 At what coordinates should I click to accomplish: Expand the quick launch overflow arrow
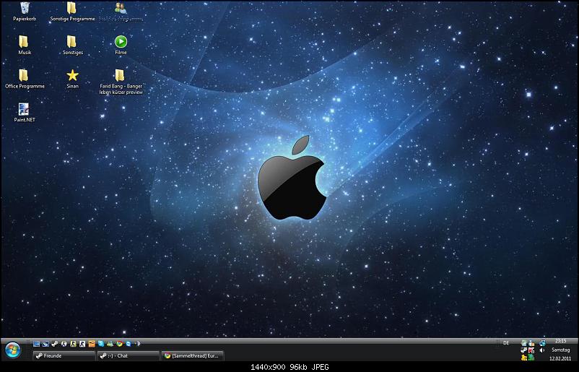[x=137, y=344]
